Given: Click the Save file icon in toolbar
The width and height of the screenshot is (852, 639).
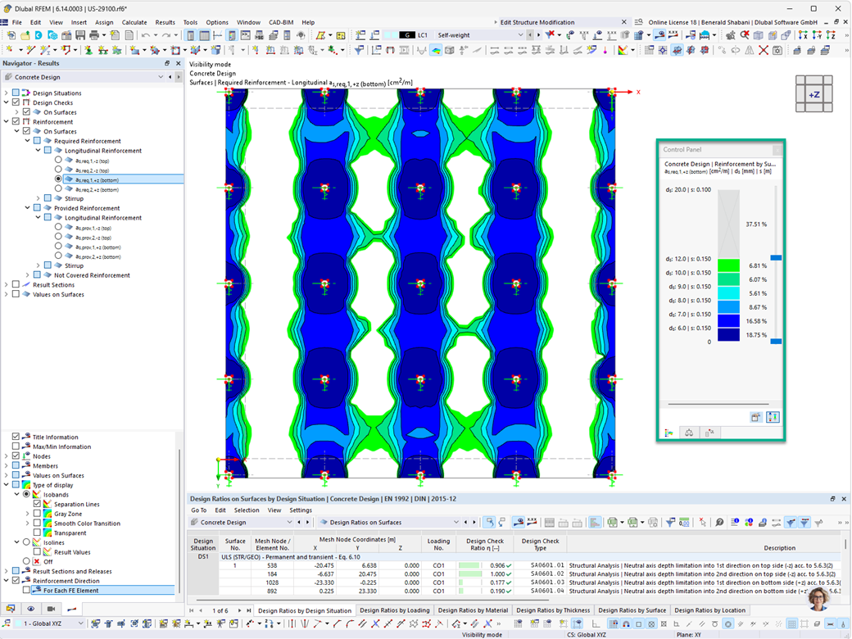Looking at the screenshot, I should [80, 35].
